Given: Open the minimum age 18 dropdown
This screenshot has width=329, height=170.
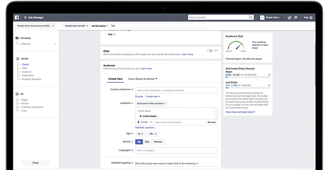Looking at the screenshot, I should tap(140, 134).
